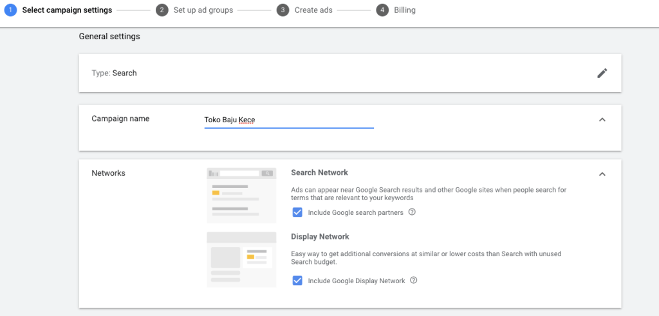659x316 pixels.
Task: Click help icon beside Google Display Network
Action: coord(414,281)
